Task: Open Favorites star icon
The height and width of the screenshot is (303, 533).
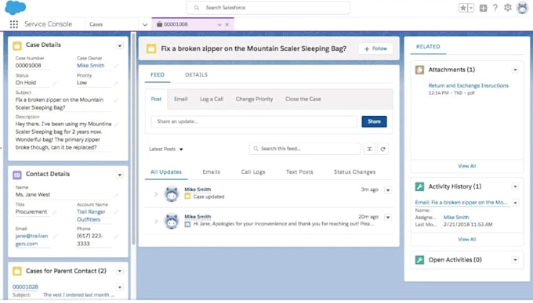Action: pos(462,8)
